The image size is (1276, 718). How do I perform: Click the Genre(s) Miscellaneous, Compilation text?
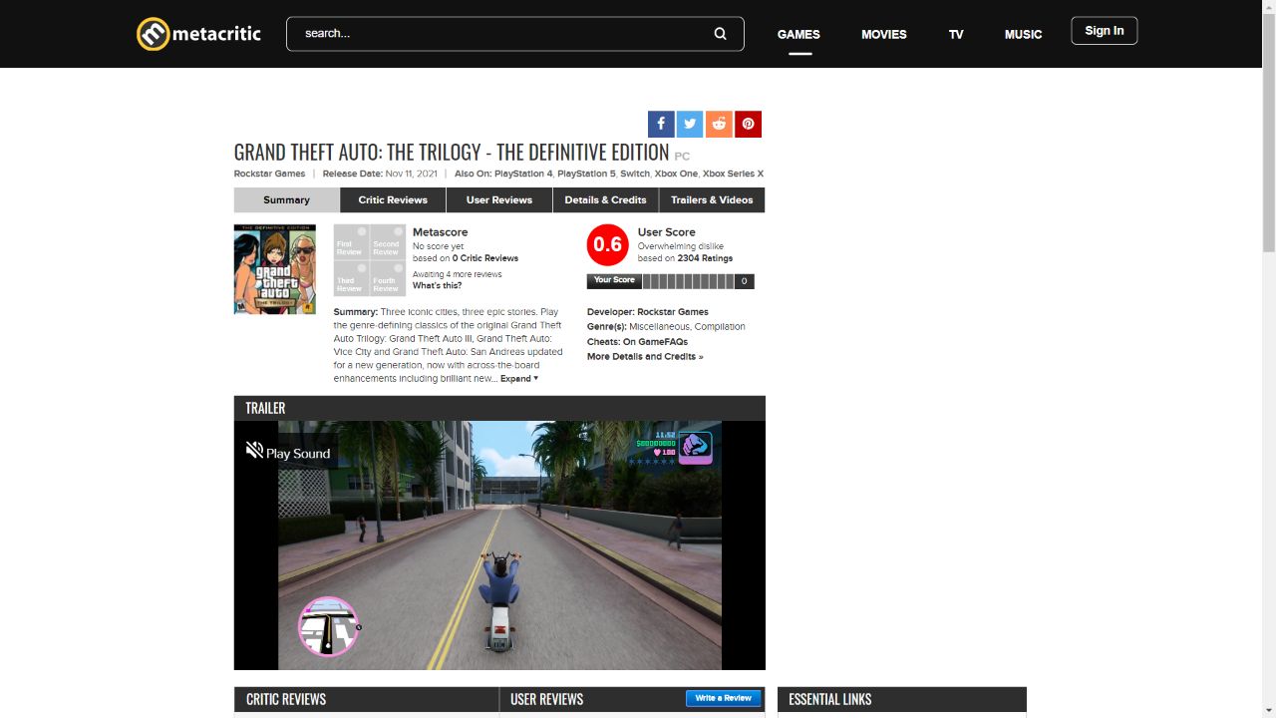(x=666, y=327)
